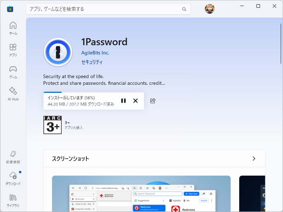
Task: Open the ライブラリ section in the sidebar
Action: (13, 200)
